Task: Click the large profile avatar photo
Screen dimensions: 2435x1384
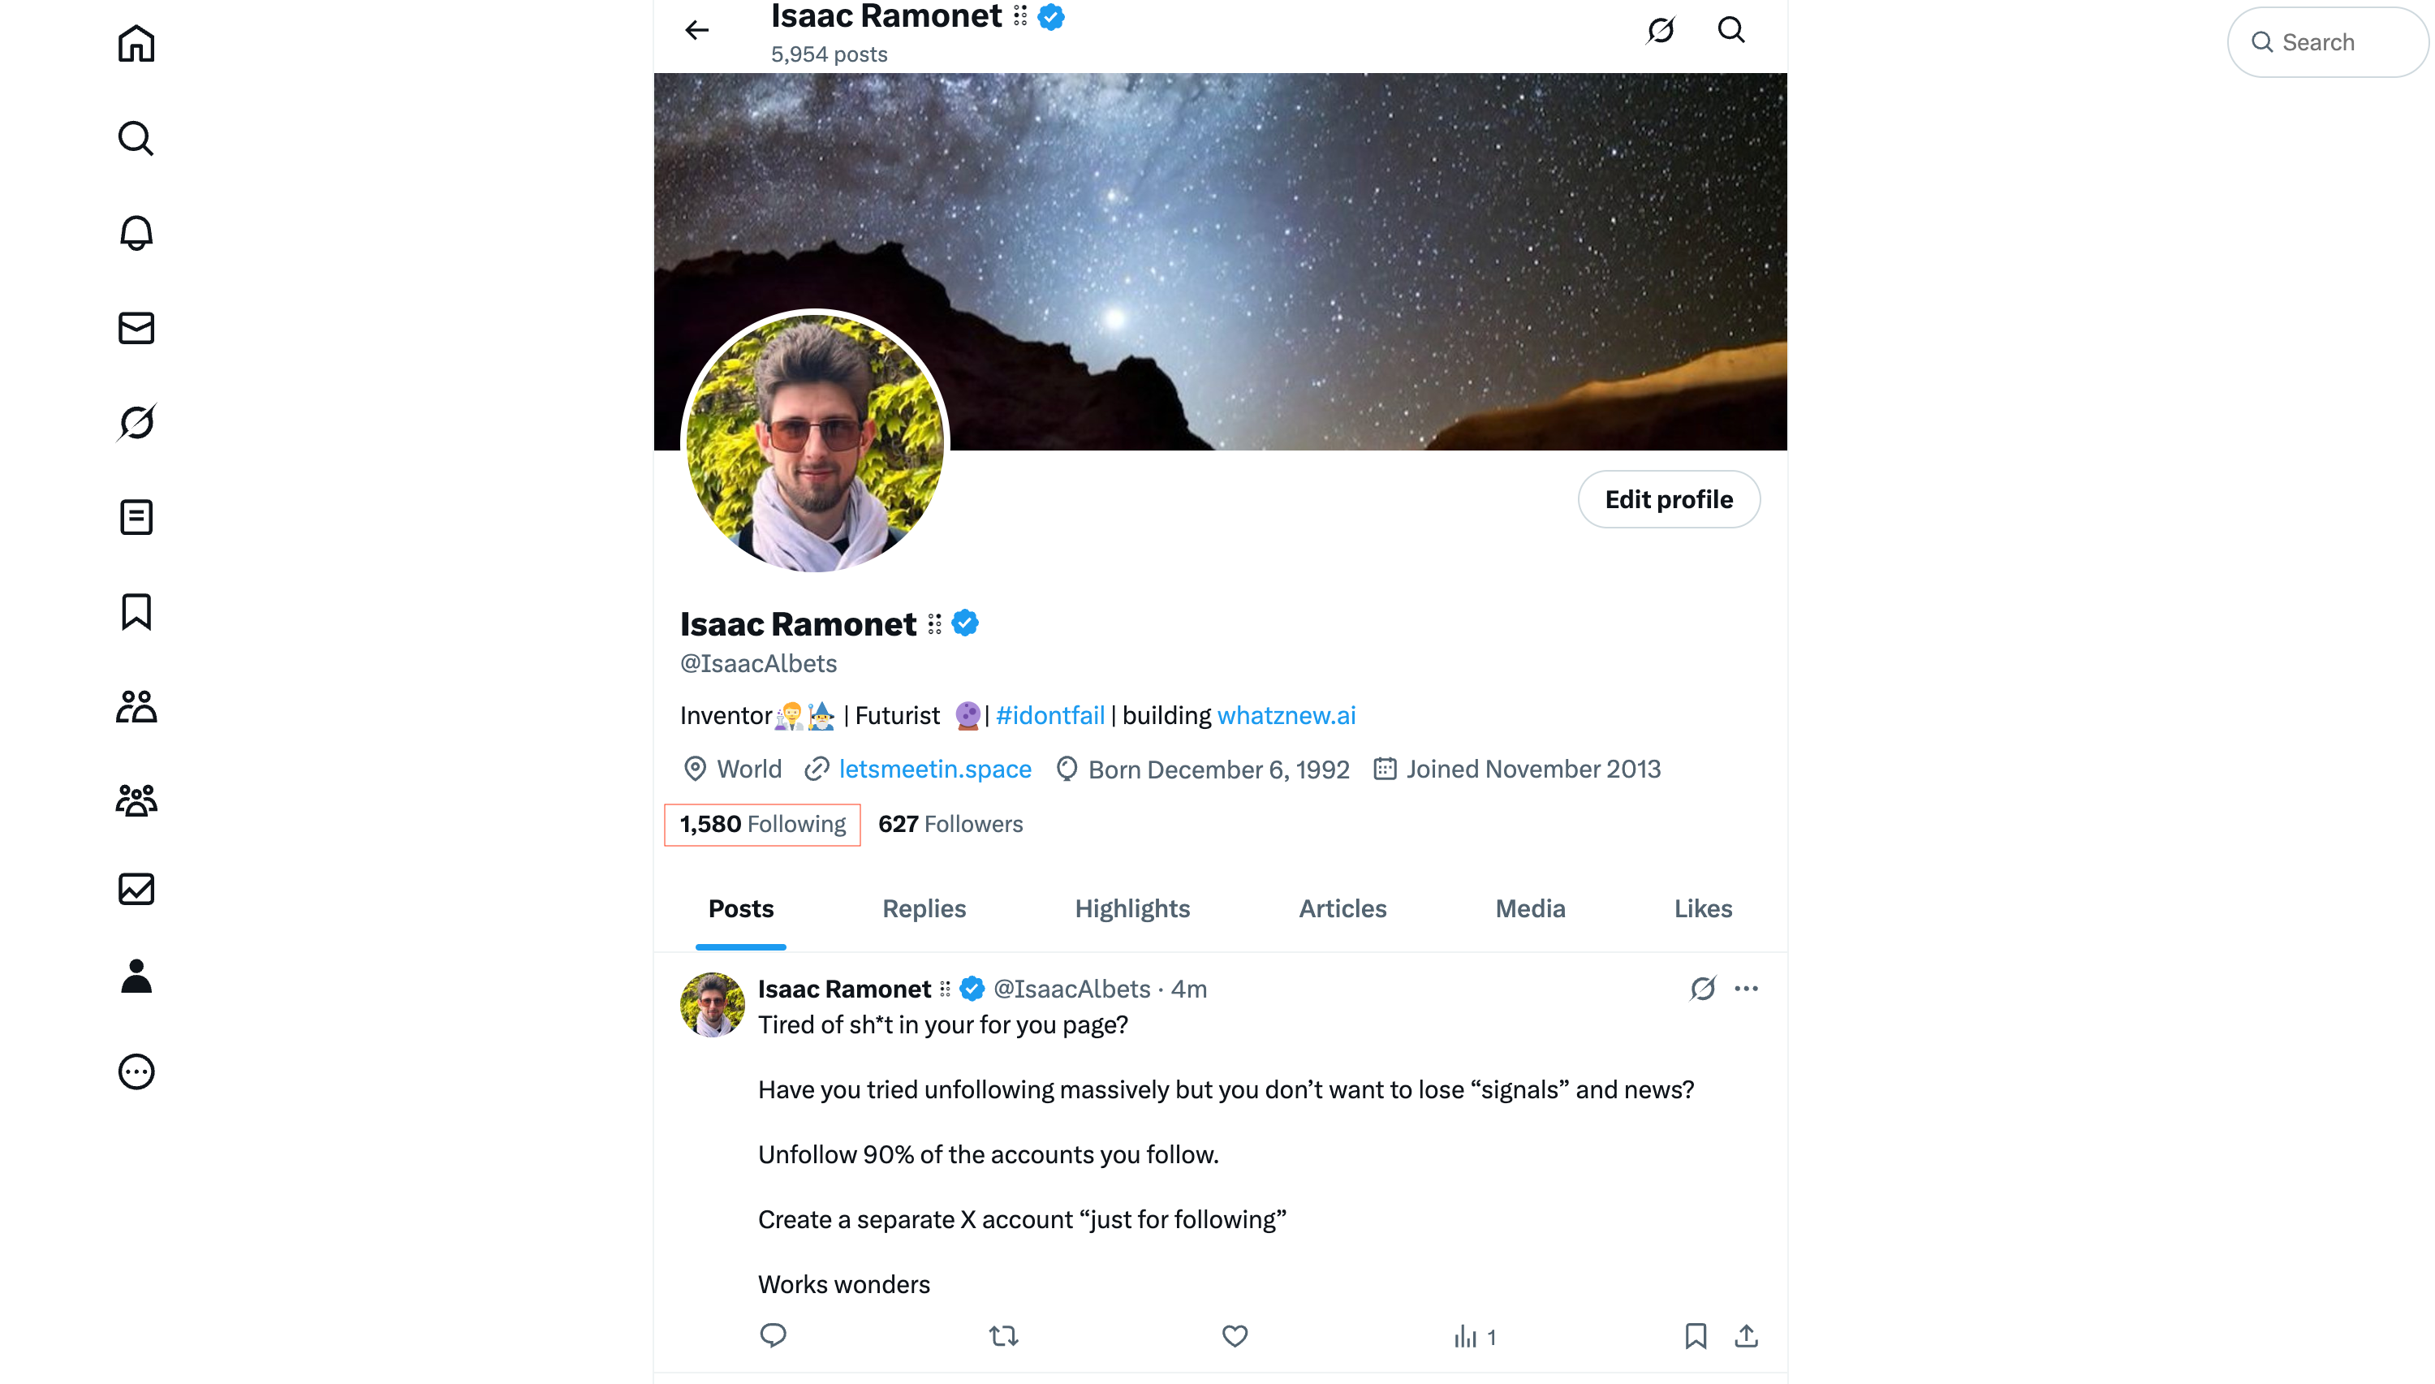Action: click(816, 442)
